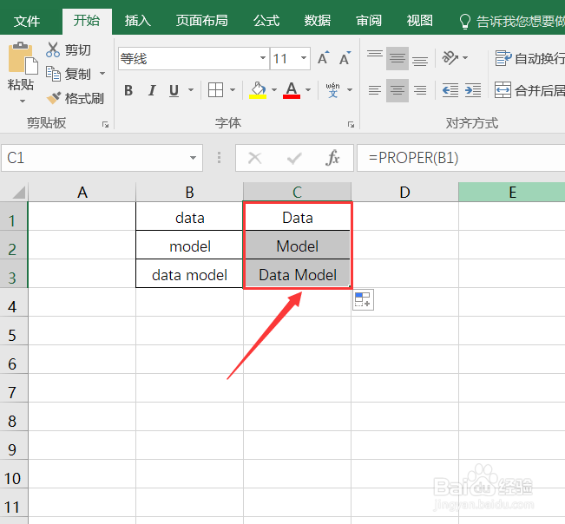Decrease indent of cell content

450,90
